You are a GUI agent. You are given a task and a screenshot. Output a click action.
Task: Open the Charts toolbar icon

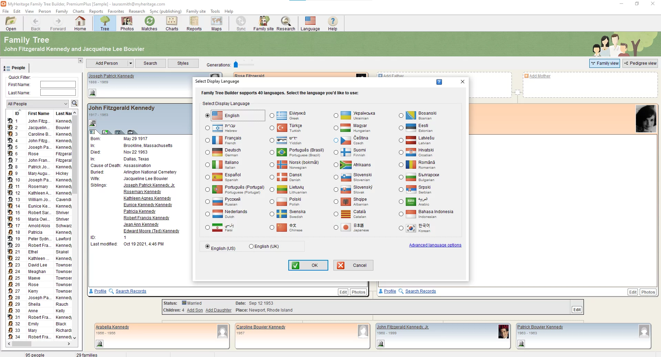point(172,23)
